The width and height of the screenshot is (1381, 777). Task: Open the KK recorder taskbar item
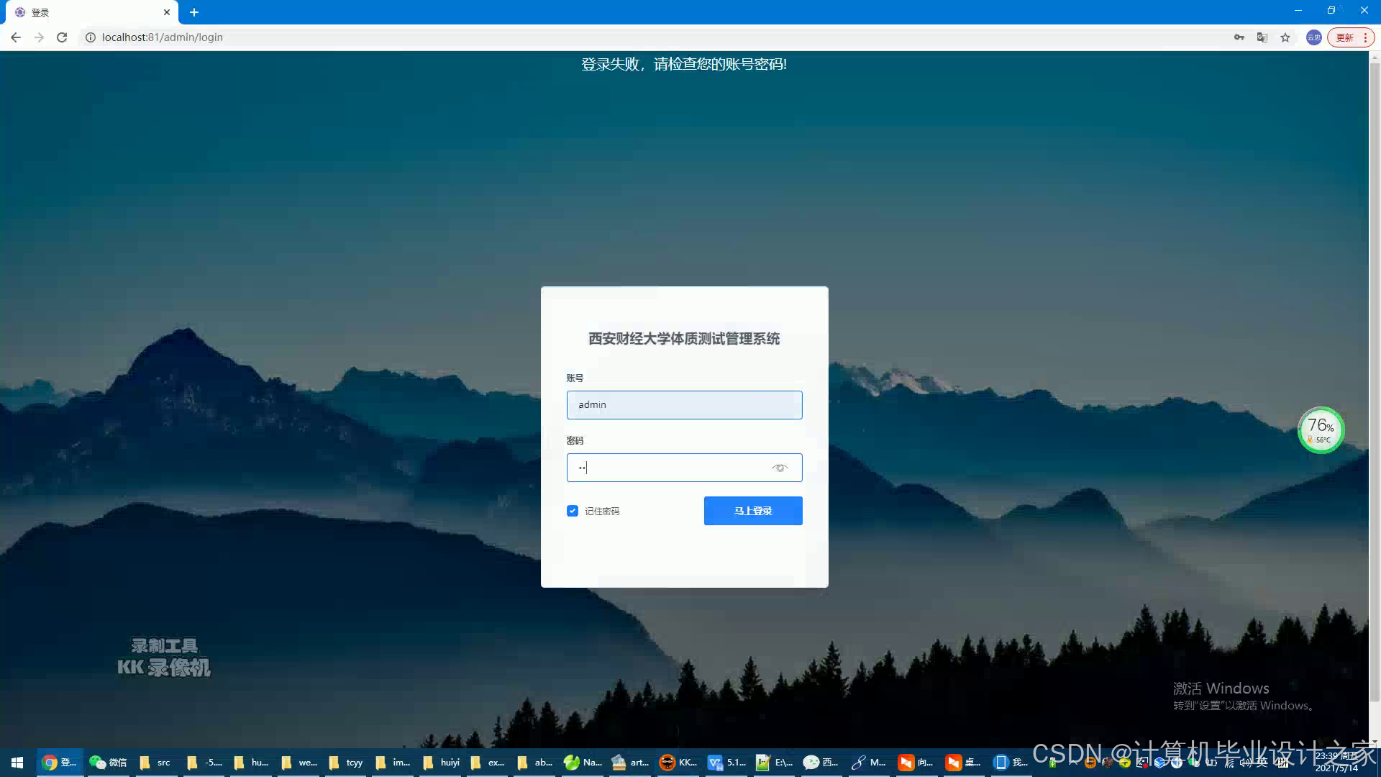click(x=678, y=763)
